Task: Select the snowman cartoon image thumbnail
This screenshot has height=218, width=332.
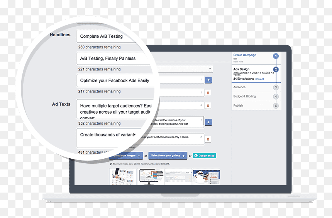Action: pyautogui.click(x=206, y=177)
